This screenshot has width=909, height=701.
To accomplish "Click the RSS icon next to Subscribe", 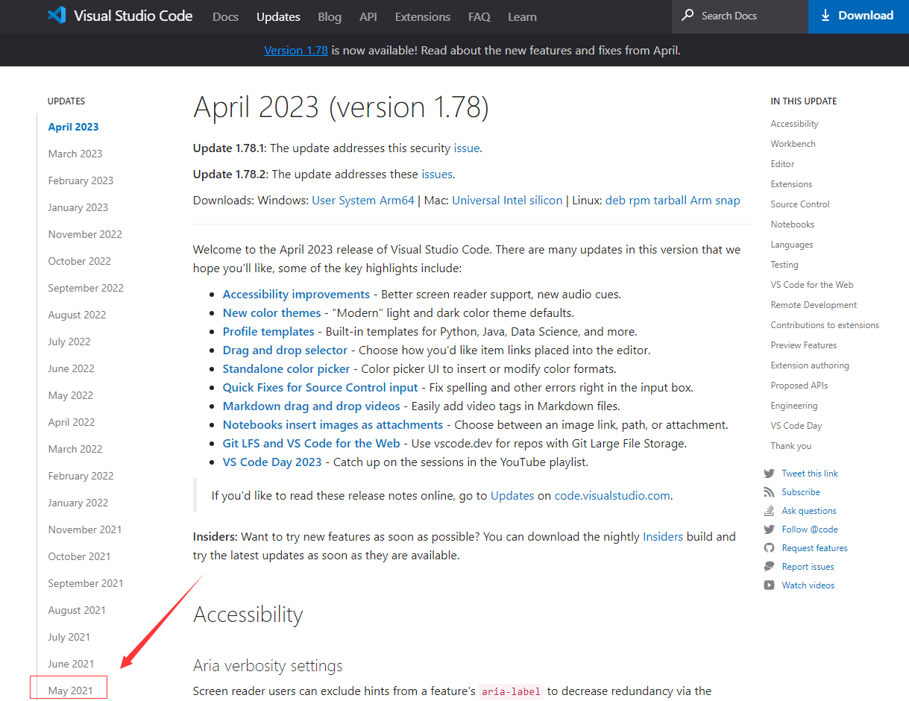I will click(x=769, y=492).
